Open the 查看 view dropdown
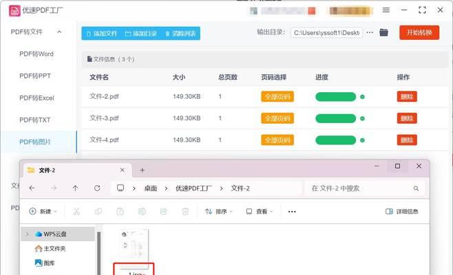Image resolution: width=453 pixels, height=275 pixels. tap(259, 212)
